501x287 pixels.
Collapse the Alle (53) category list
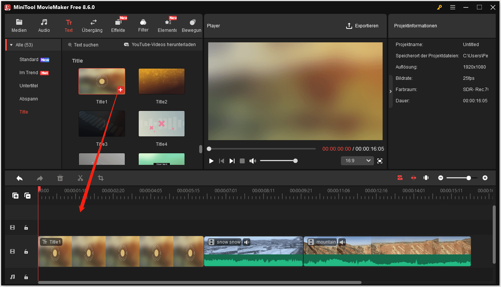click(x=11, y=44)
